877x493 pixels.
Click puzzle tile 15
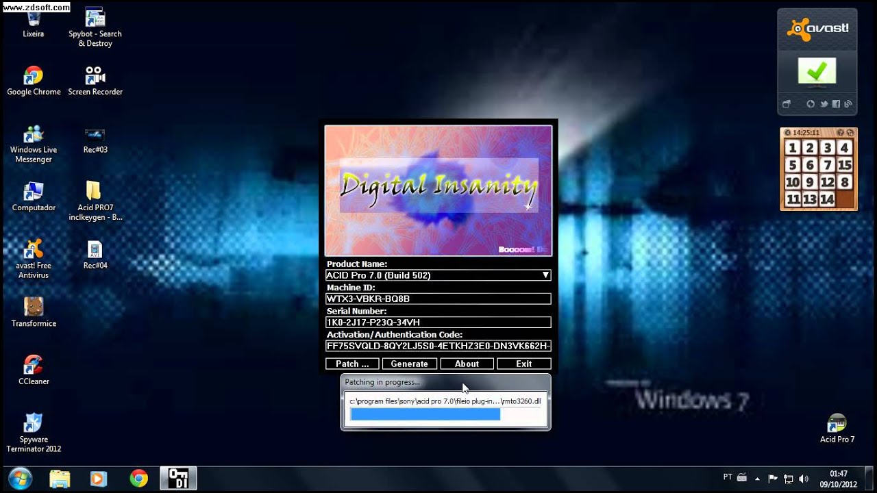844,165
